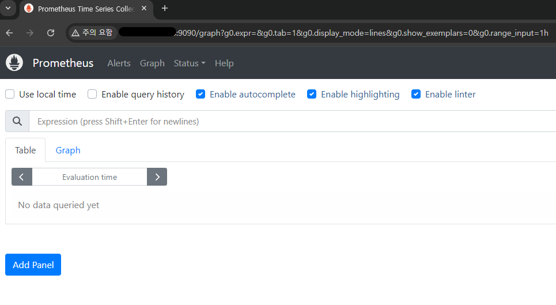Click the Add Panel button

click(x=33, y=265)
